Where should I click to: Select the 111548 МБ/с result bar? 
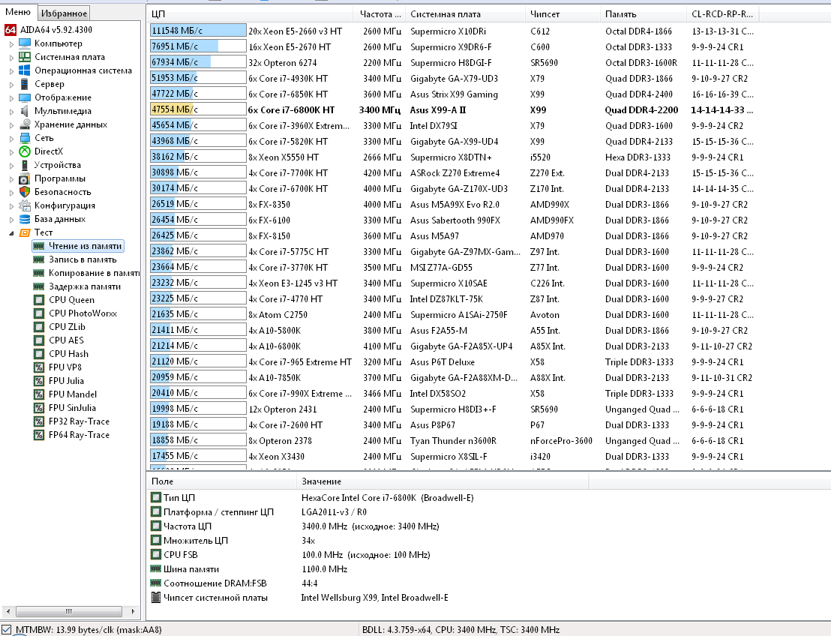click(x=198, y=31)
